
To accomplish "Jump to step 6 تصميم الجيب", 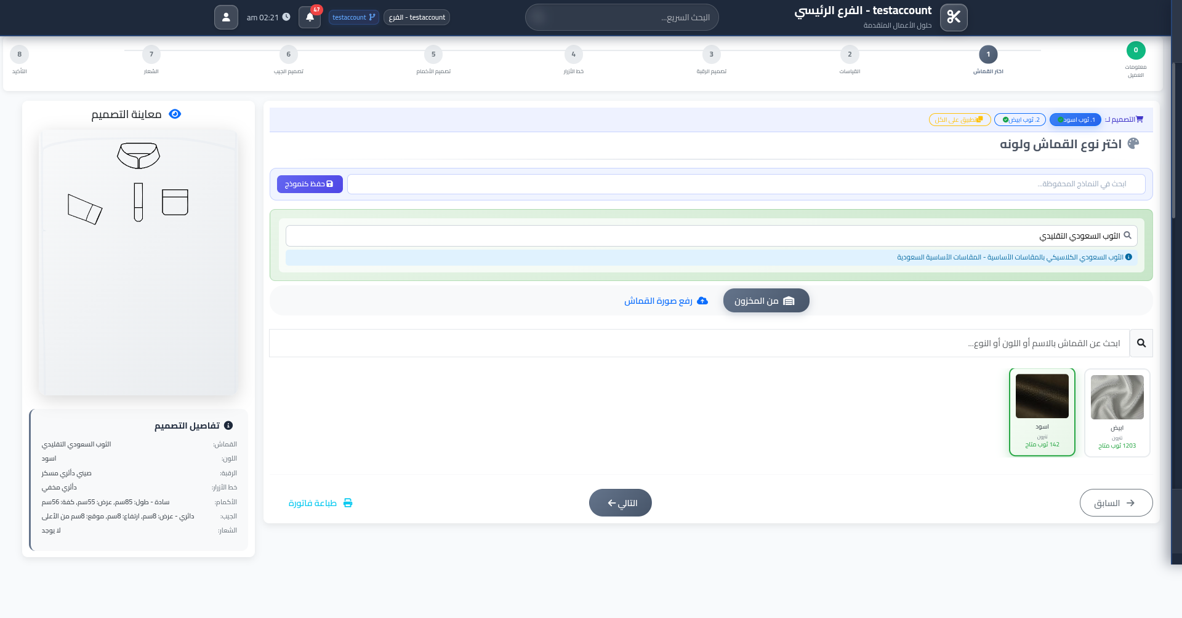I will (x=289, y=55).
